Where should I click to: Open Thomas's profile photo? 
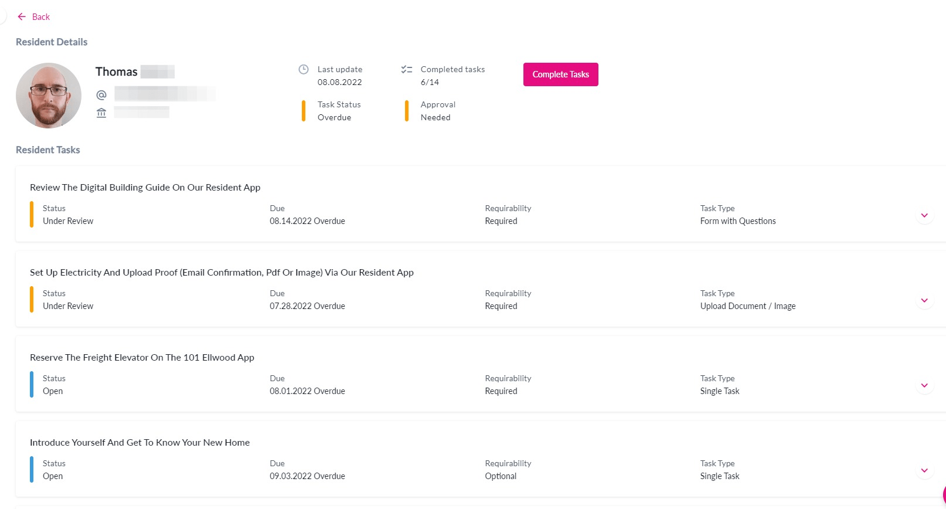49,96
